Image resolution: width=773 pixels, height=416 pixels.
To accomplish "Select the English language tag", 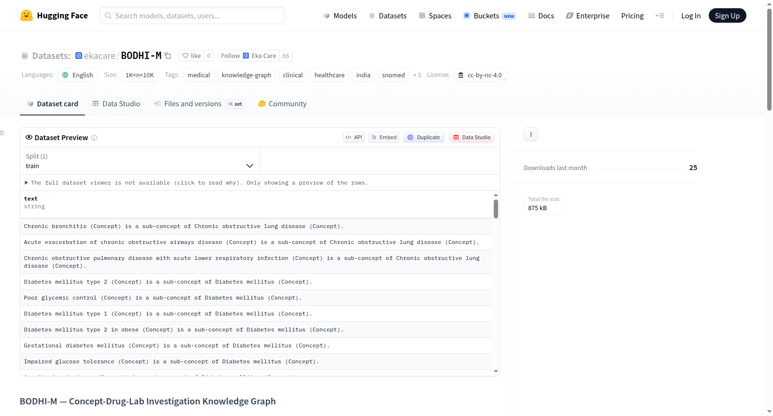I will coord(78,75).
